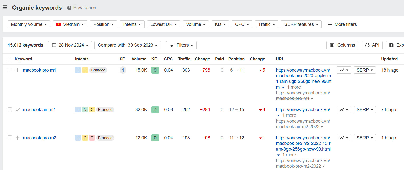Click the How to use link

[x=85, y=8]
